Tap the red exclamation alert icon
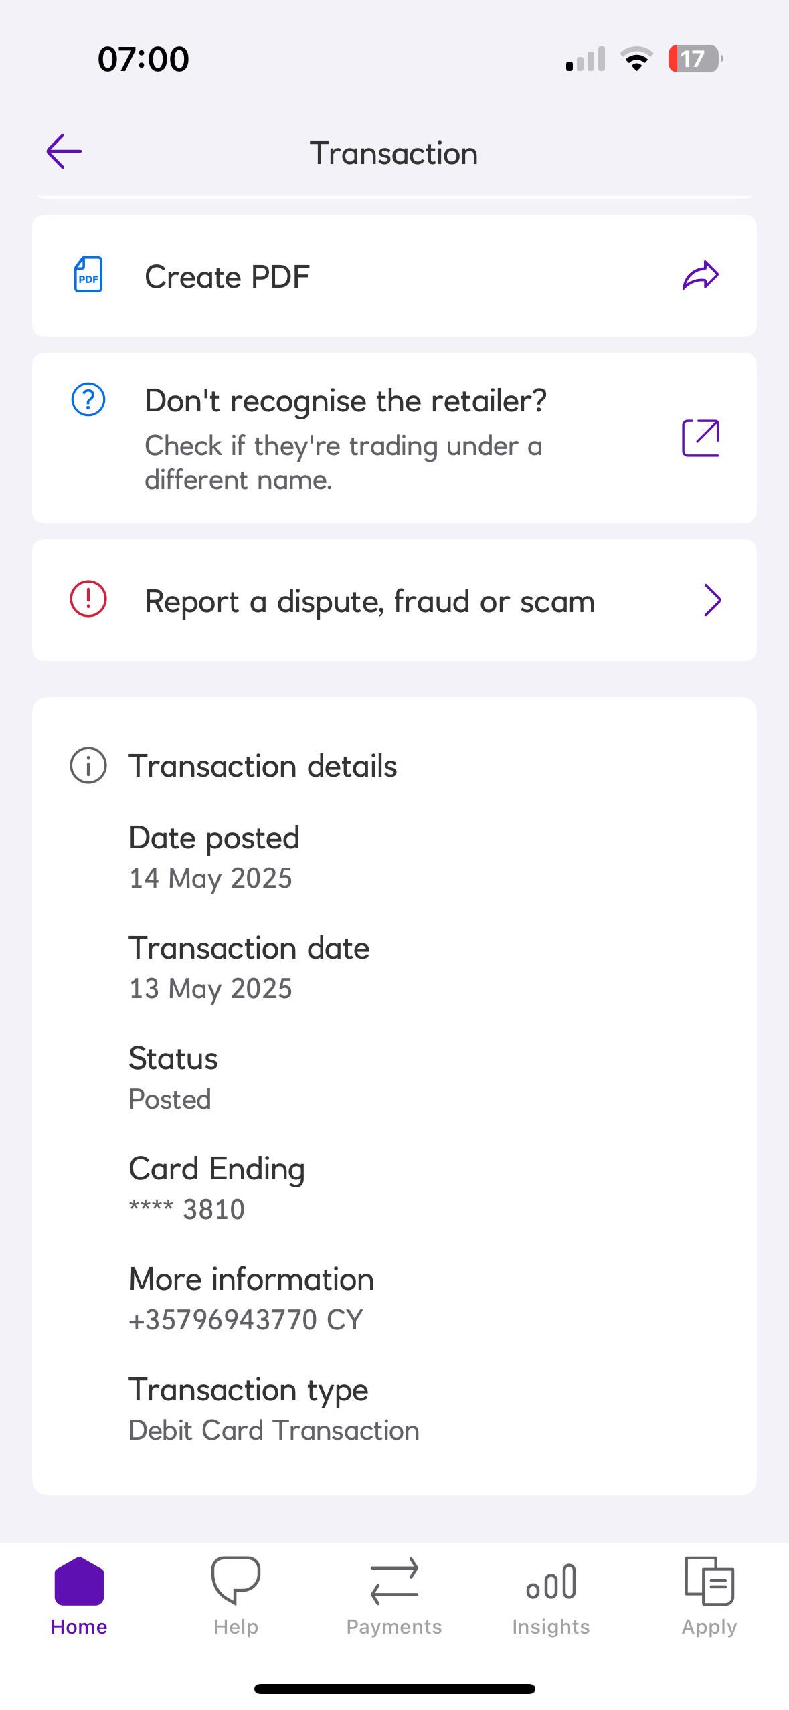The height and width of the screenshot is (1710, 789). (88, 599)
